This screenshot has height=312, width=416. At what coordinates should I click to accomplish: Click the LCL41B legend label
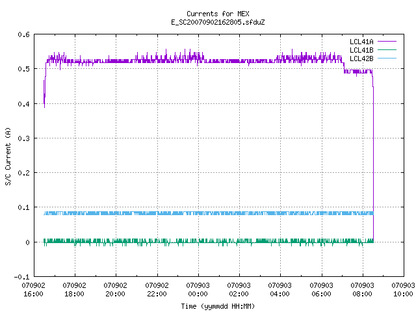click(361, 50)
